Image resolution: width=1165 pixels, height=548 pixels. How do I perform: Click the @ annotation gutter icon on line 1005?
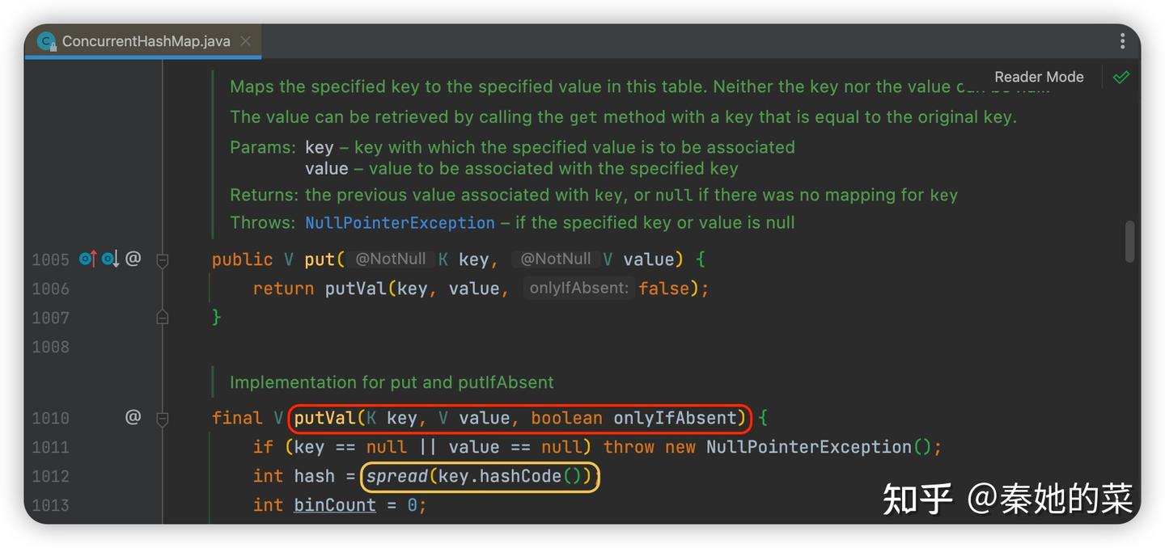(x=133, y=259)
